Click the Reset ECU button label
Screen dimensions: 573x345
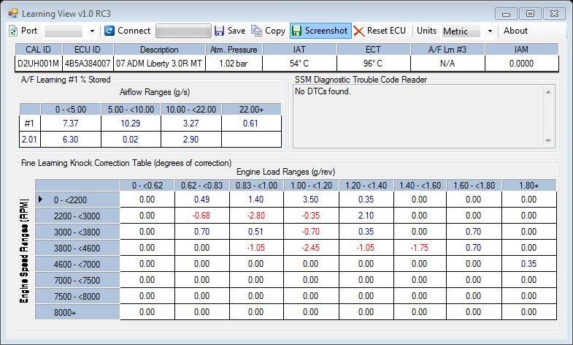click(x=387, y=31)
